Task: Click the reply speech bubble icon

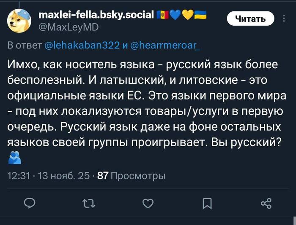Action: (30, 204)
